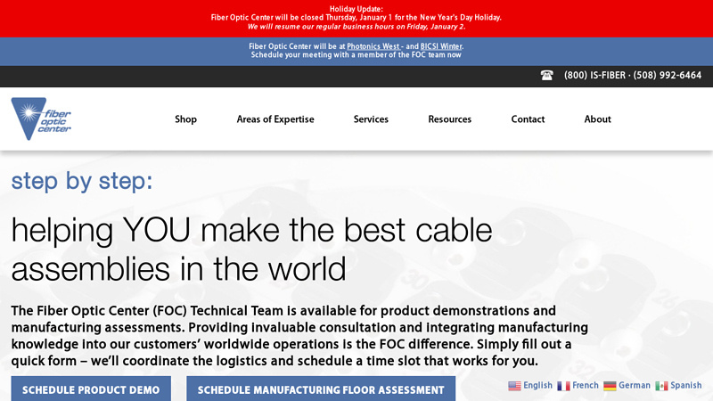Click the French flag icon
Screen dimensions: 713x401
click(x=563, y=386)
